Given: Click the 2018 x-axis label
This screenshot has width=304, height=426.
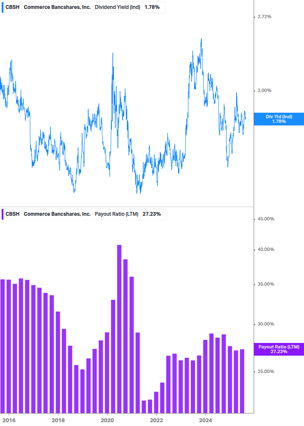Looking at the screenshot, I should [58, 420].
